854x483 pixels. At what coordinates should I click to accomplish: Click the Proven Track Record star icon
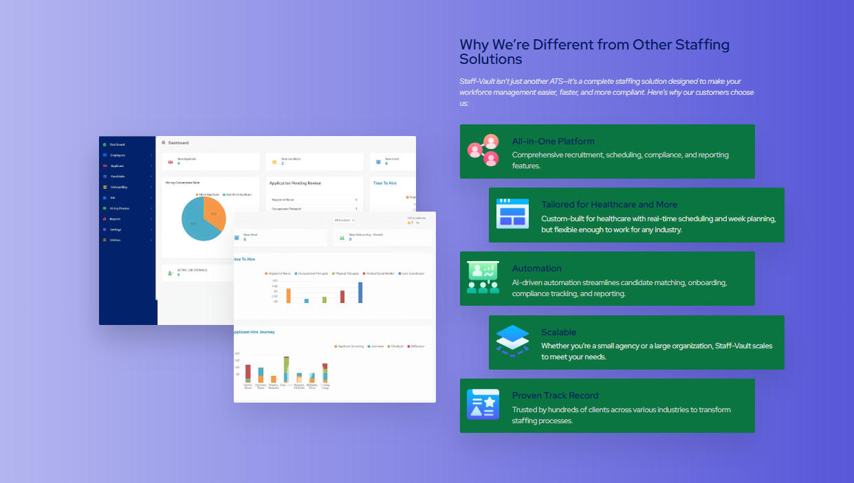pos(483,404)
